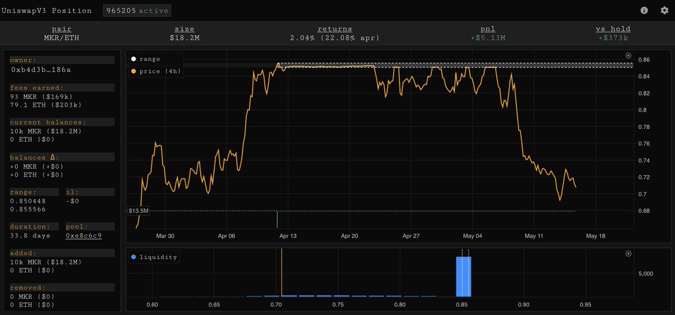Select fees value 93 MKR ($169k)
Image resolution: width=675 pixels, height=315 pixels.
(42, 97)
